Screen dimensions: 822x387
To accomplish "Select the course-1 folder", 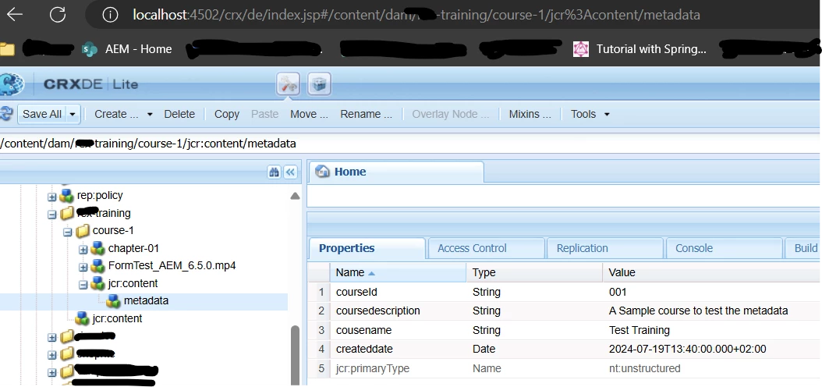I will (x=112, y=231).
